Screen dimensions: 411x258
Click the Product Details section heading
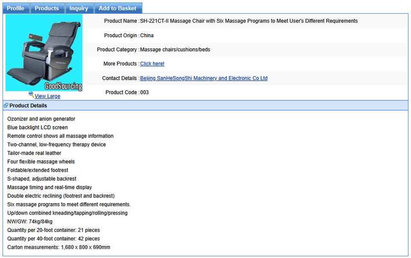click(x=28, y=105)
